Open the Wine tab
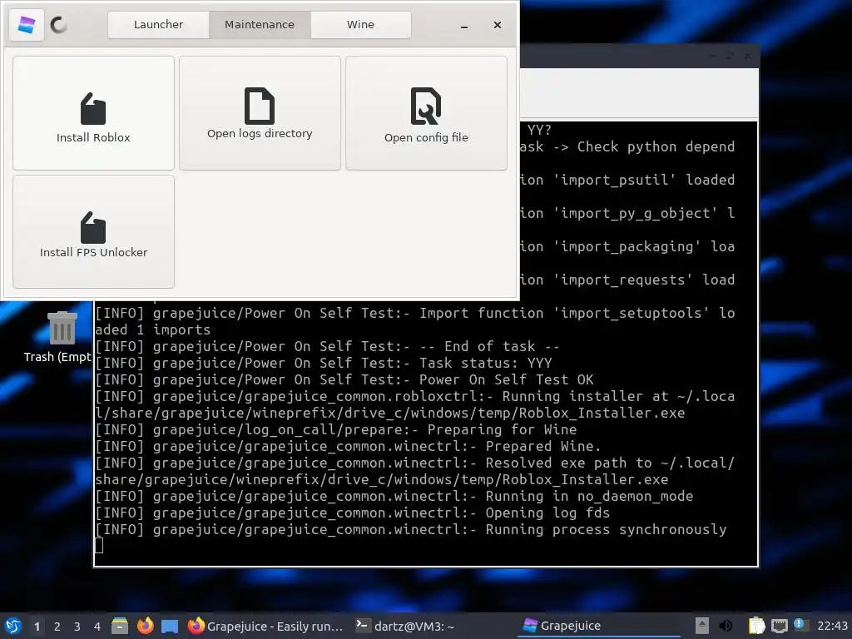852x639 pixels. click(x=360, y=24)
